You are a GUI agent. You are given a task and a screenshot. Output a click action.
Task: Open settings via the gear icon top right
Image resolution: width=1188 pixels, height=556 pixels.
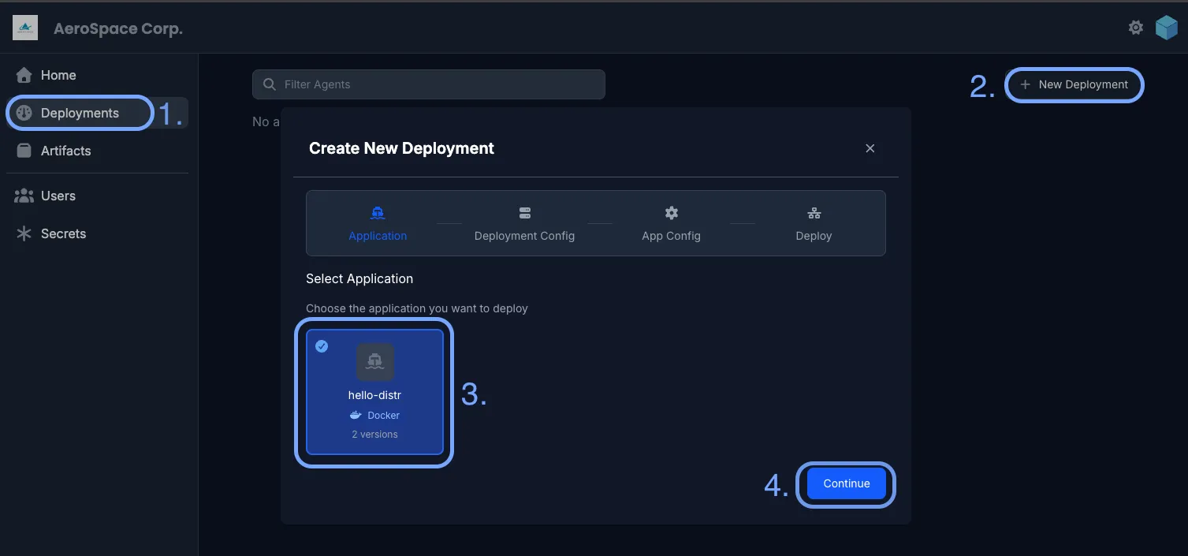coord(1135,27)
